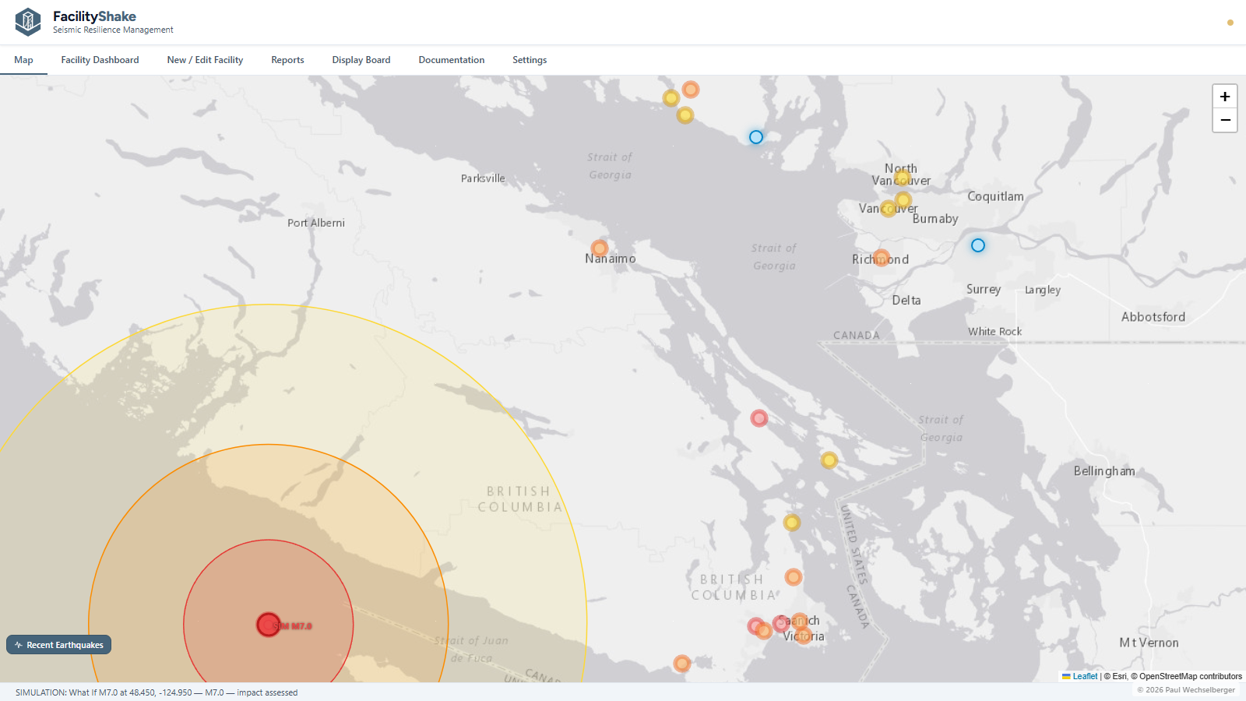
Task: Click the Mt Vernon map label
Action: (1149, 643)
